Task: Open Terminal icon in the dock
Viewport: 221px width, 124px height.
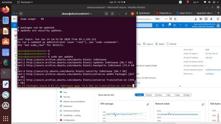Action: [6, 73]
